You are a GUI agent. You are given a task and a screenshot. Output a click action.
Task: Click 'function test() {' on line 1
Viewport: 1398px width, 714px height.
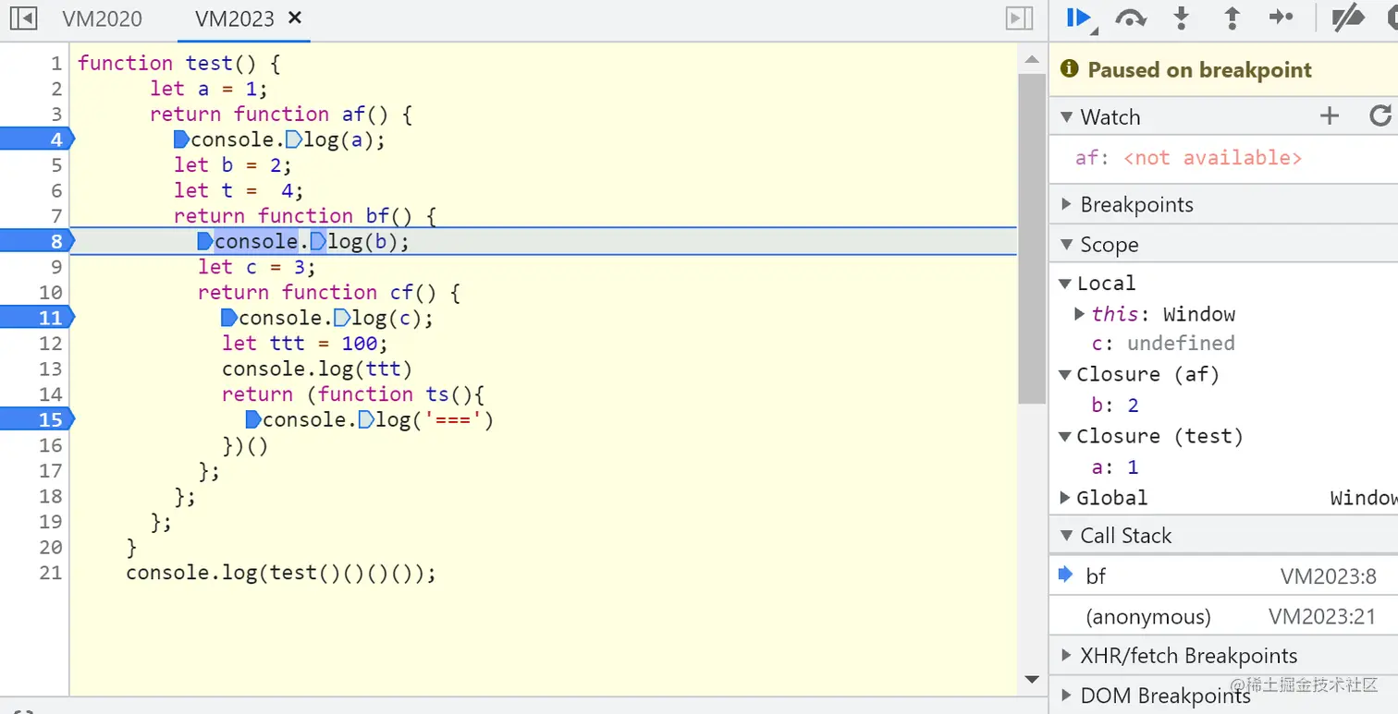(178, 63)
